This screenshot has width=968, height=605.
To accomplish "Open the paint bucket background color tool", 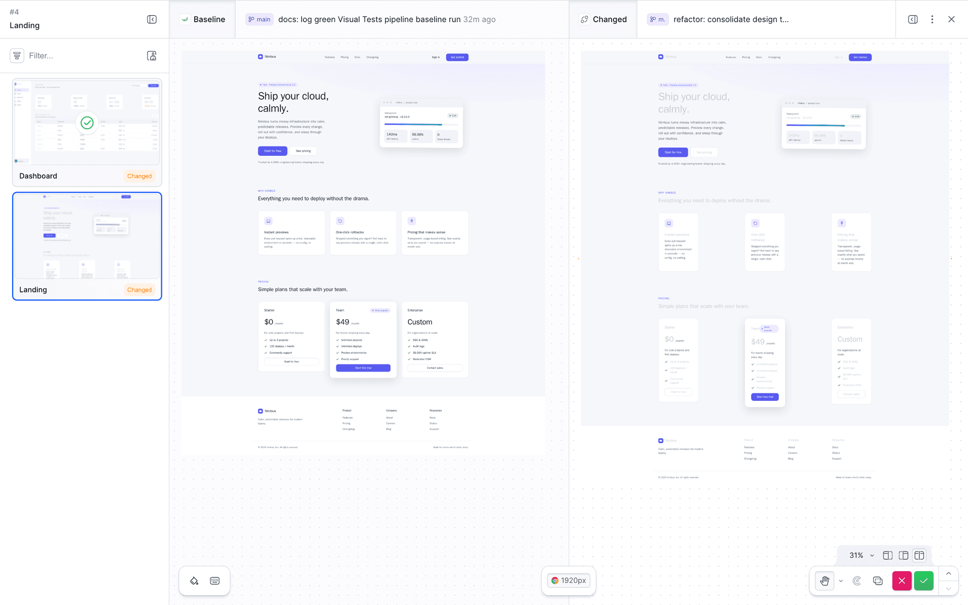I will click(x=194, y=581).
